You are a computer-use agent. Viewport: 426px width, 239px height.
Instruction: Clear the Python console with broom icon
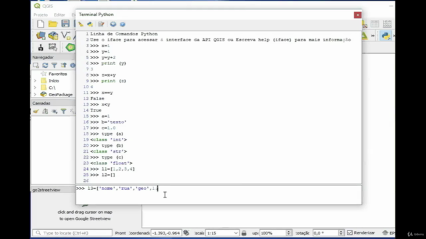81,24
